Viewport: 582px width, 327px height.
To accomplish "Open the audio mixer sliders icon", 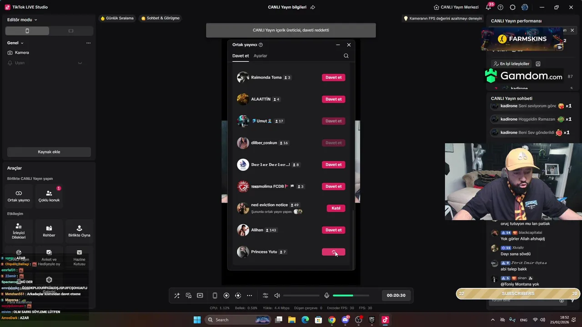I will coord(266,295).
